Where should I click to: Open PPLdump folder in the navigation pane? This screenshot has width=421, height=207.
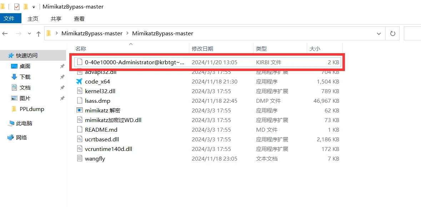(x=32, y=109)
